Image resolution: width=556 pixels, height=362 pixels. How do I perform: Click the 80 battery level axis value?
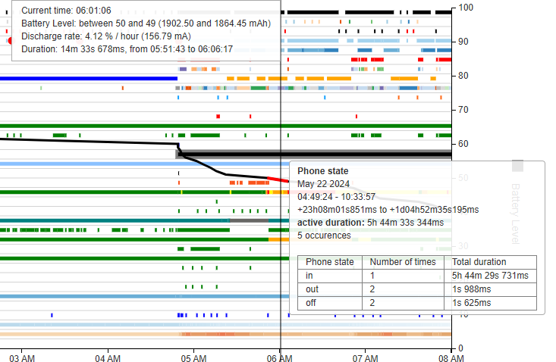[463, 76]
